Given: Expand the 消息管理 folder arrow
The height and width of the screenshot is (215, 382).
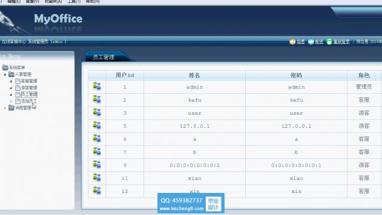Looking at the screenshot, I should tap(5, 108).
